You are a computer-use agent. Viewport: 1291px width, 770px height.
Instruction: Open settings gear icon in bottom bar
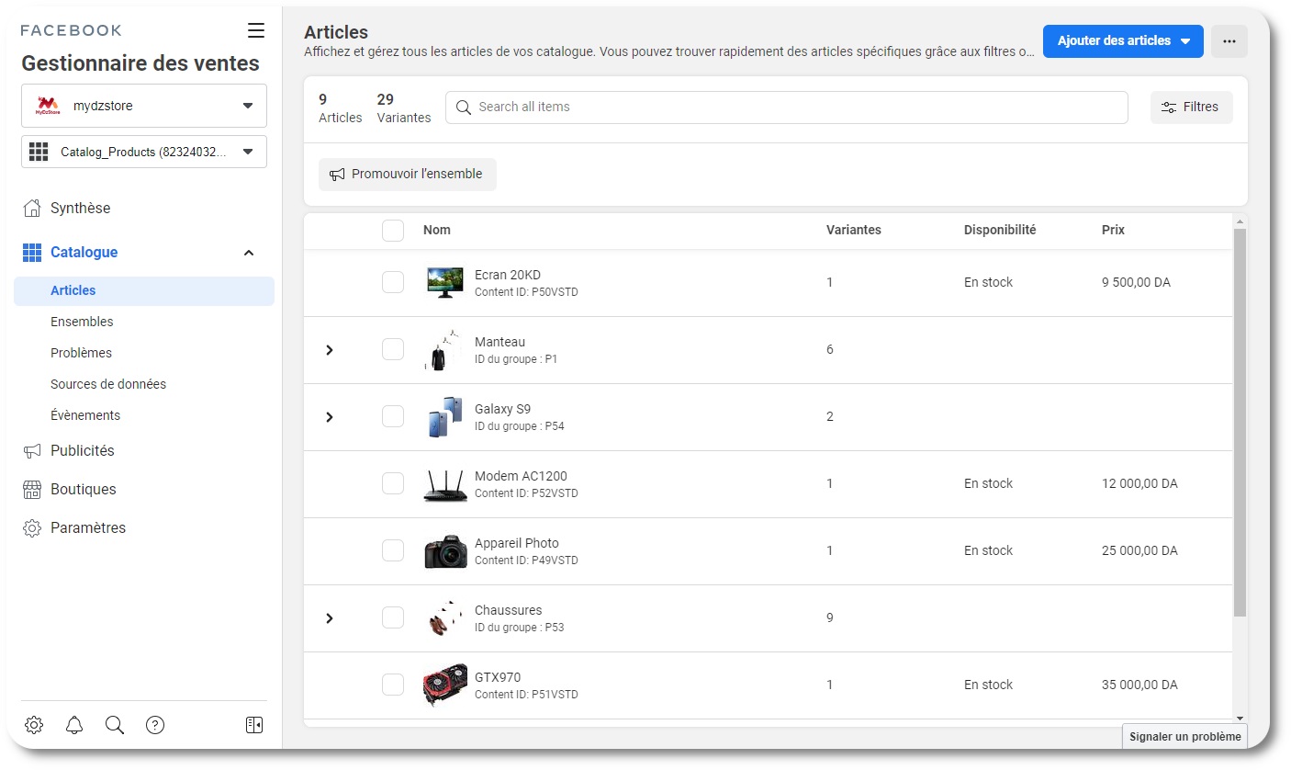(34, 725)
